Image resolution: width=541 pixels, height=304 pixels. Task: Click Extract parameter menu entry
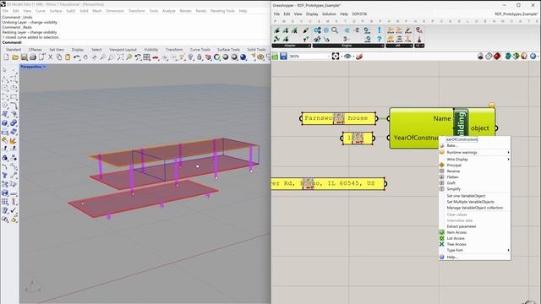tap(475, 226)
